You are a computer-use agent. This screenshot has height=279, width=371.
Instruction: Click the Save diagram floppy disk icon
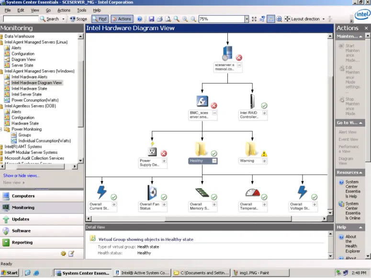pos(151,19)
